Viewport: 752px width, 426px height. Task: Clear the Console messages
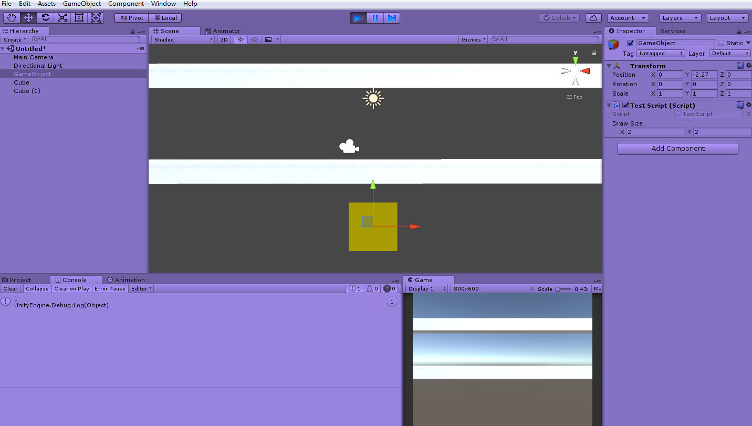tap(10, 288)
